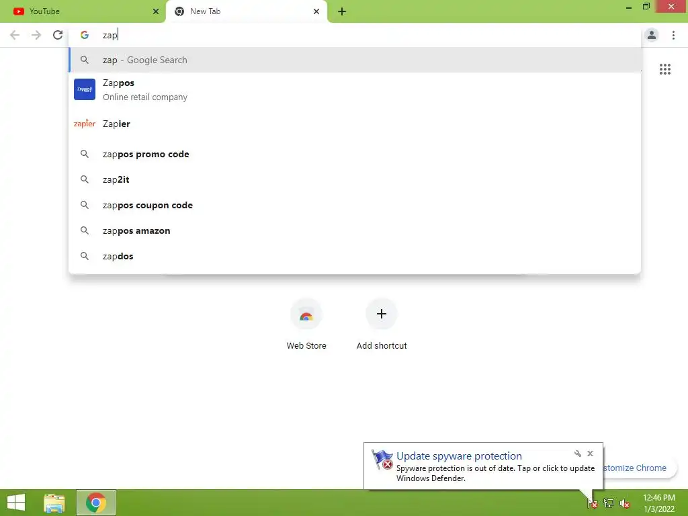Viewport: 688px width, 516px height.
Task: Open the Google apps grid
Action: [x=664, y=69]
